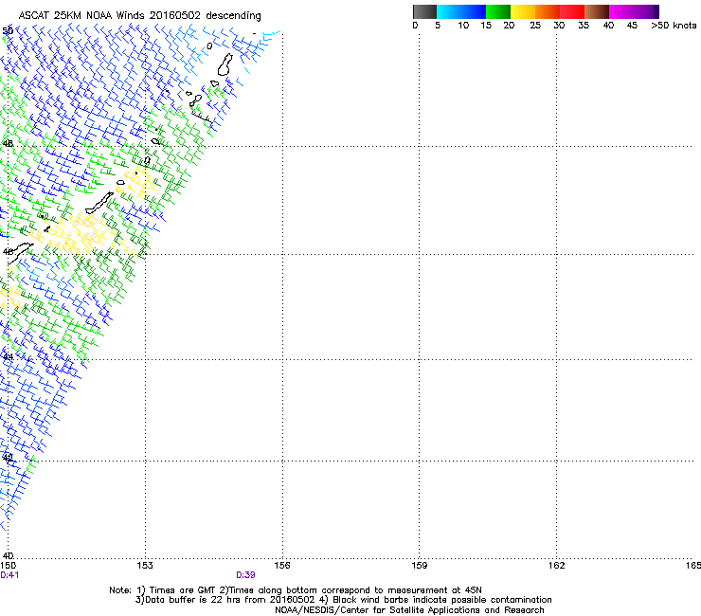This screenshot has width=701, height=616.
Task: Click the latitude label '50'
Action: 8,31
